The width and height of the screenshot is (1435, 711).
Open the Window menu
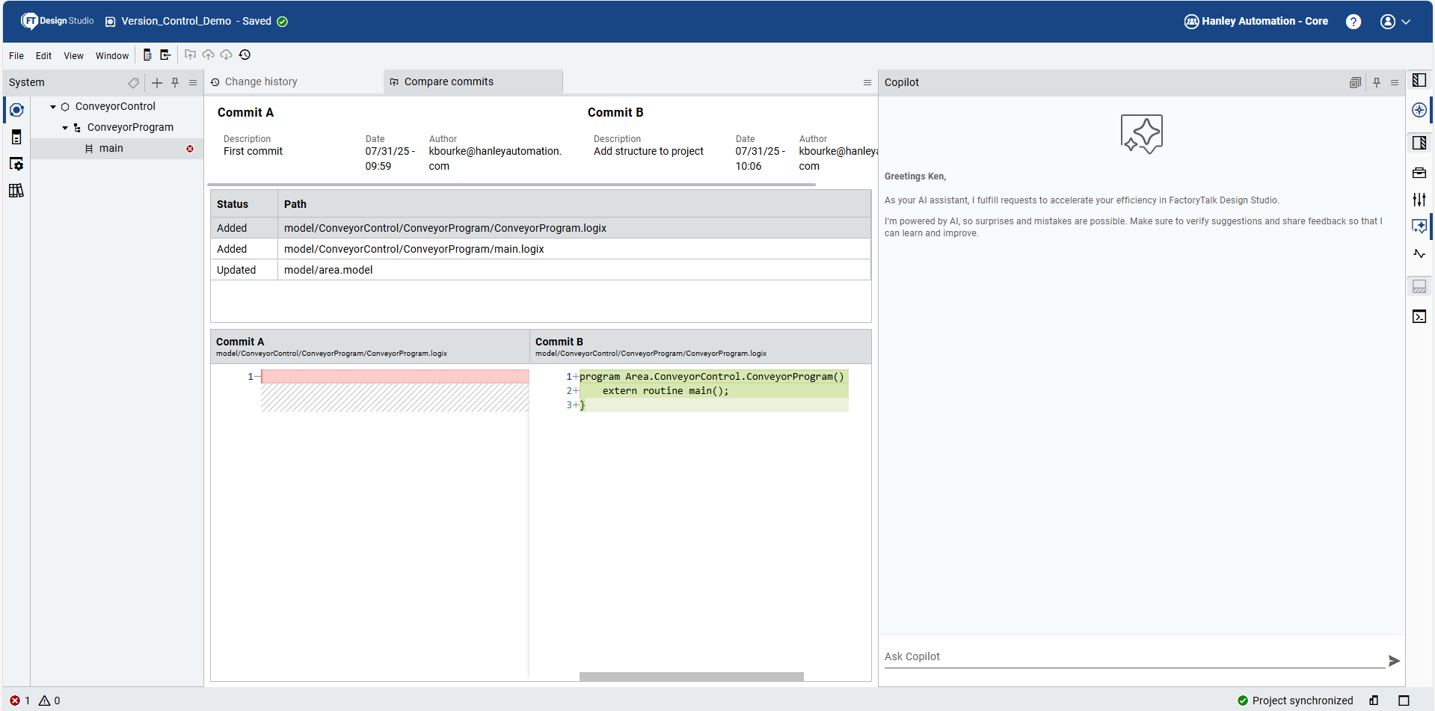pyautogui.click(x=112, y=56)
